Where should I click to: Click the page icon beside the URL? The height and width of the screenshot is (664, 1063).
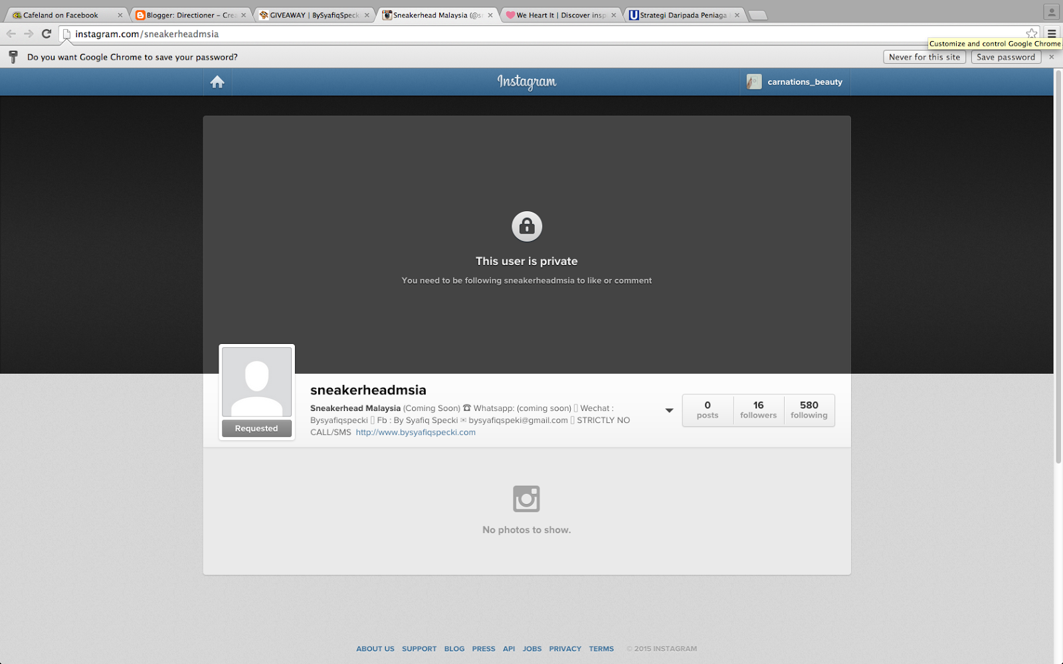tap(66, 34)
